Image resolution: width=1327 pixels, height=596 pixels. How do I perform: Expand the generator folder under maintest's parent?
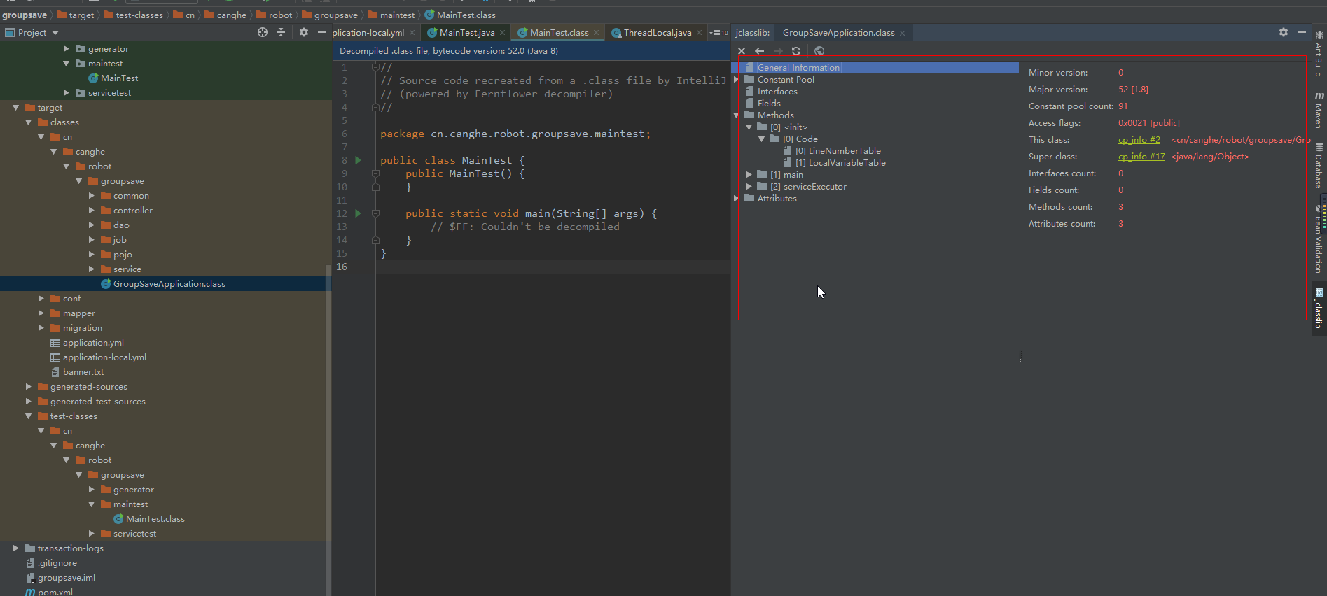67,49
